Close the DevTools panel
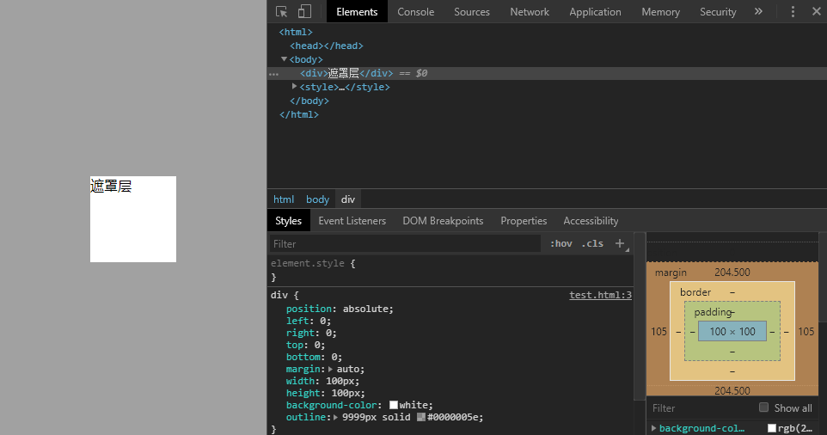The image size is (827, 435). coord(817,11)
